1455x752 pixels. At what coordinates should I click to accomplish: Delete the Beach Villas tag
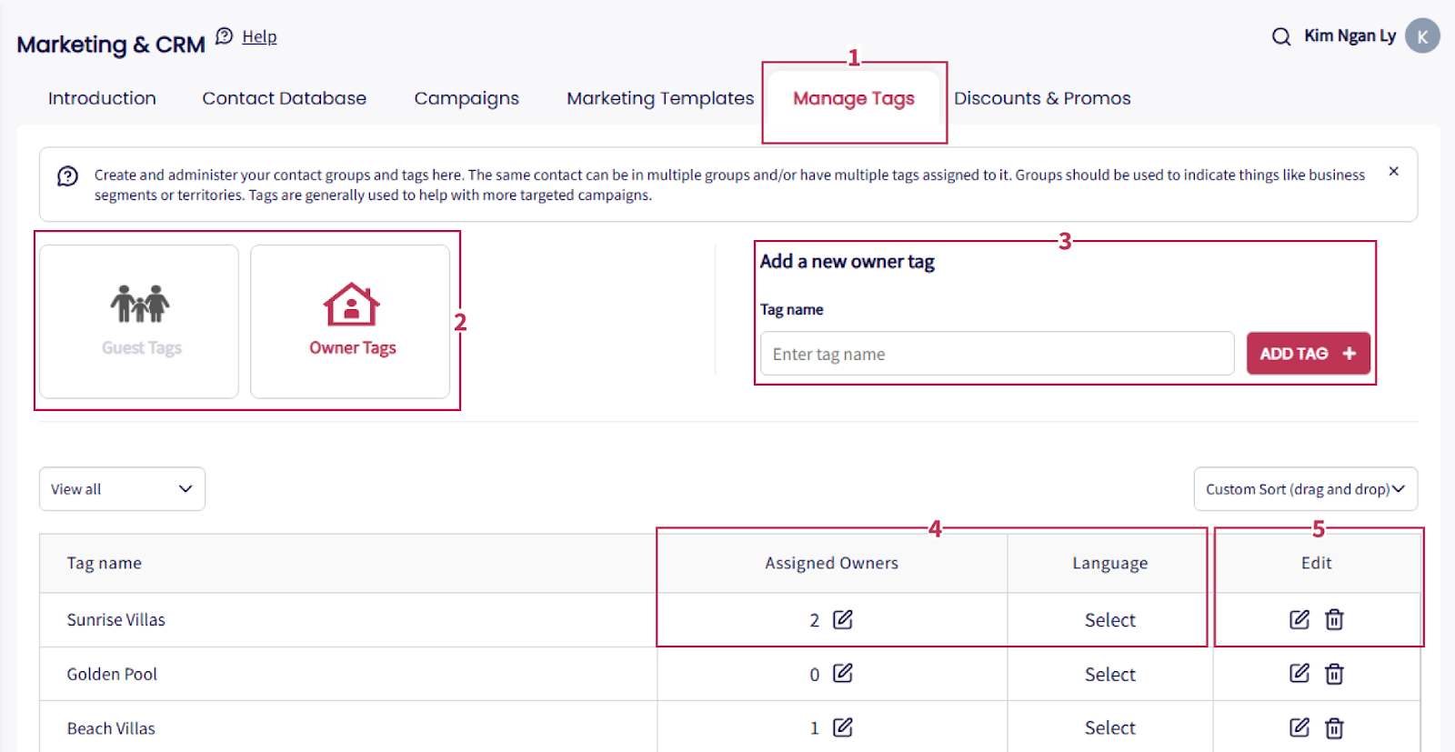pyautogui.click(x=1334, y=727)
